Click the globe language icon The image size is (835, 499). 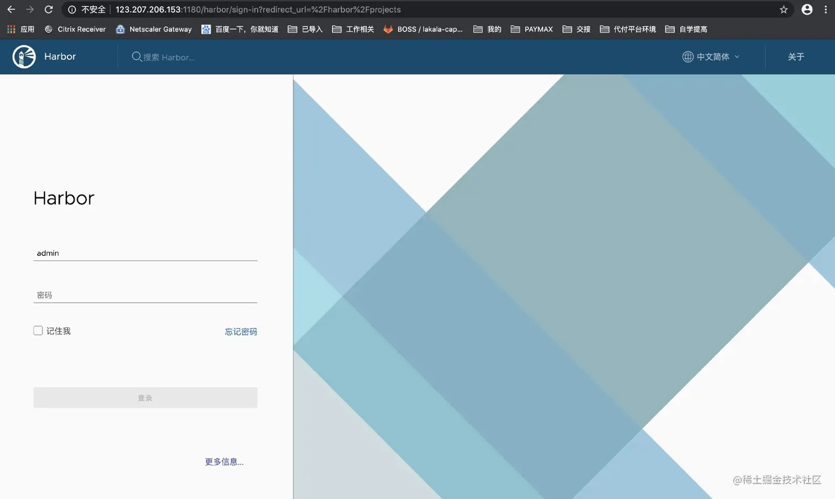[688, 56]
